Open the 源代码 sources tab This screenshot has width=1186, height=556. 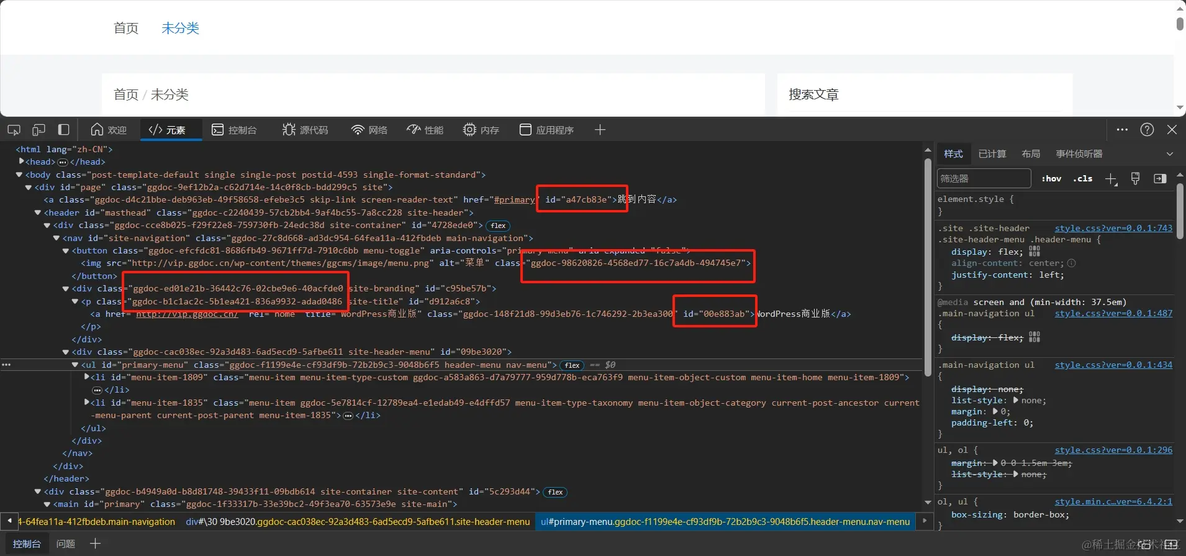305,130
